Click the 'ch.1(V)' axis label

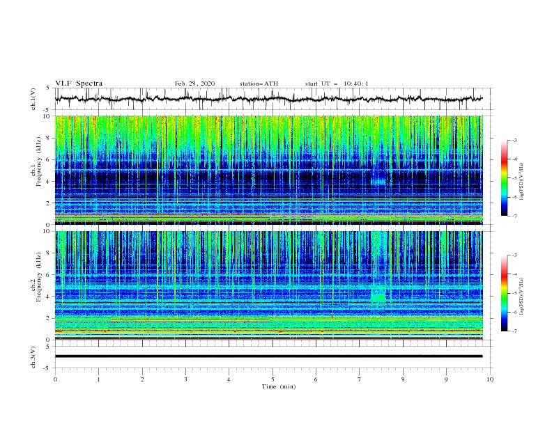click(x=33, y=99)
